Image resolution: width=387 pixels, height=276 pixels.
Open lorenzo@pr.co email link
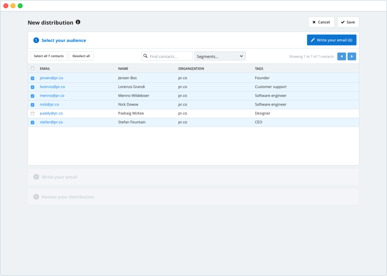(x=52, y=87)
